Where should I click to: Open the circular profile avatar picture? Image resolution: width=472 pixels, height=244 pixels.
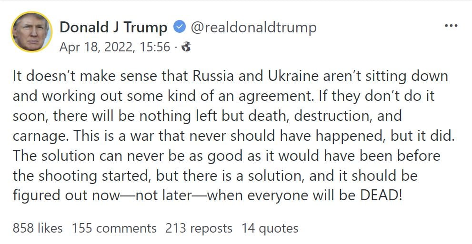click(x=31, y=32)
